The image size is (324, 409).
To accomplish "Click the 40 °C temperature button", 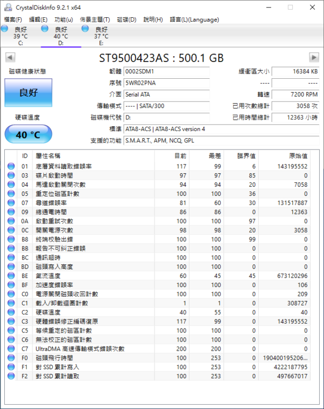I will click(29, 134).
